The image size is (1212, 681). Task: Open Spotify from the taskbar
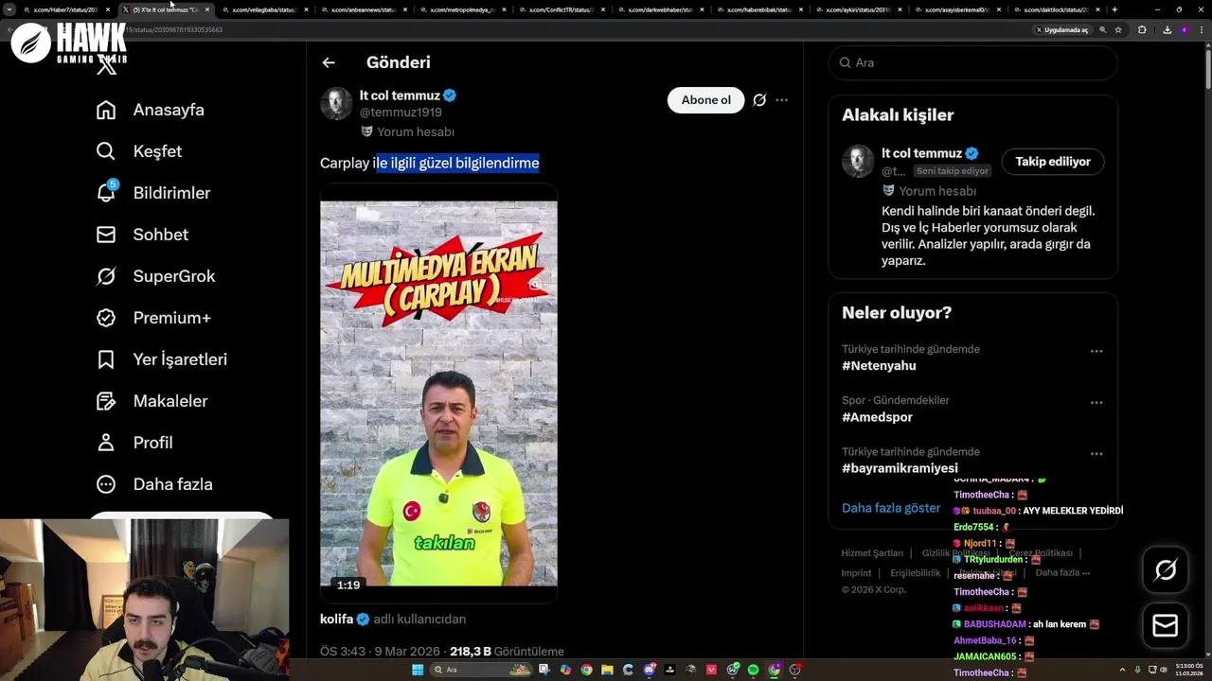754,670
